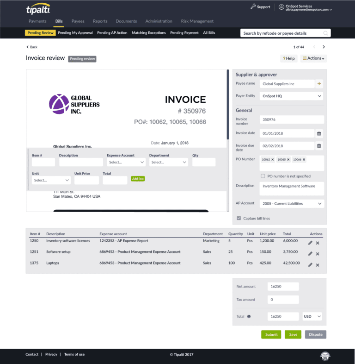
Task: Switch to Matching Exceptions tab
Action: pos(149,33)
